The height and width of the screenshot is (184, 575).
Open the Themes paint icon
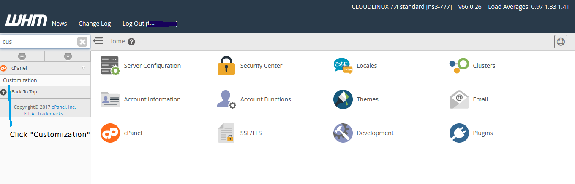coord(343,99)
